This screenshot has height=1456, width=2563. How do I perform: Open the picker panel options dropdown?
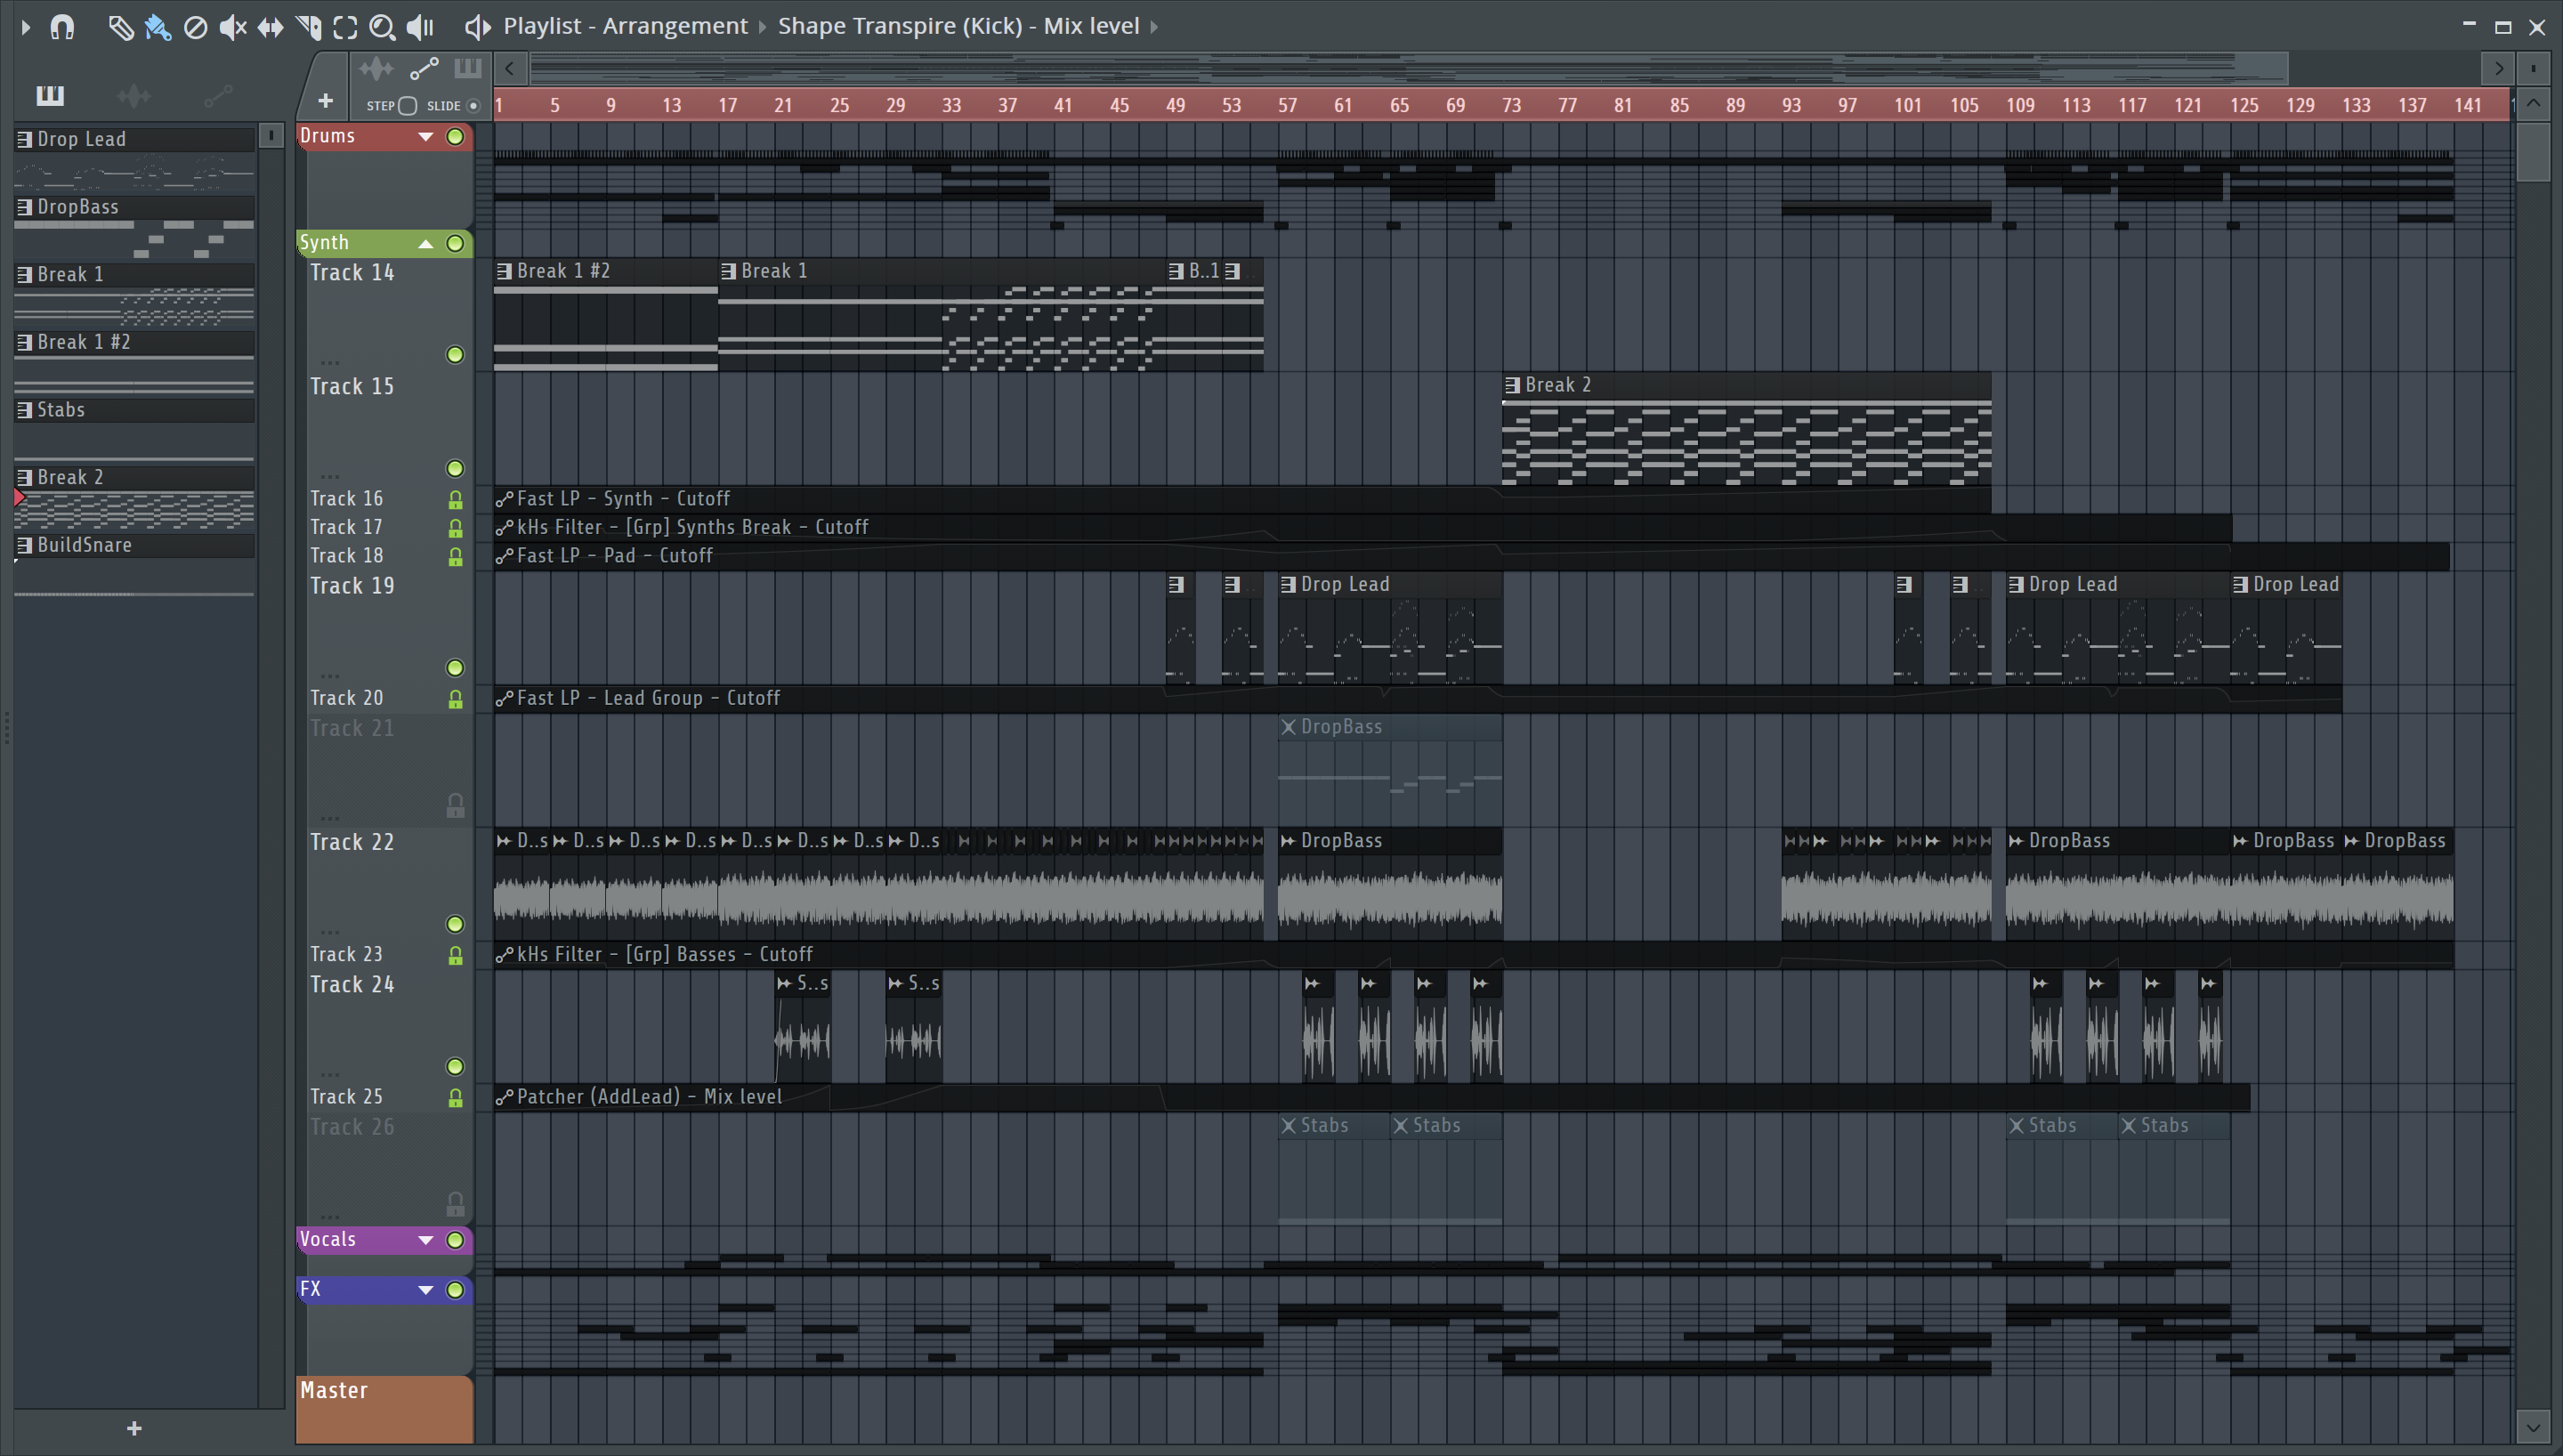point(271,135)
